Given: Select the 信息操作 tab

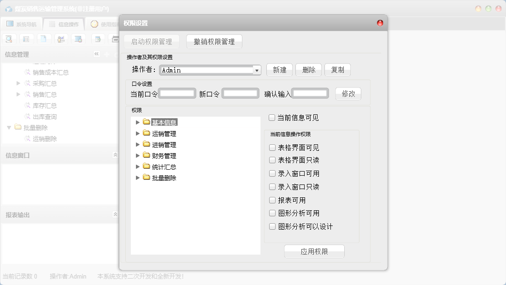Looking at the screenshot, I should tap(64, 24).
